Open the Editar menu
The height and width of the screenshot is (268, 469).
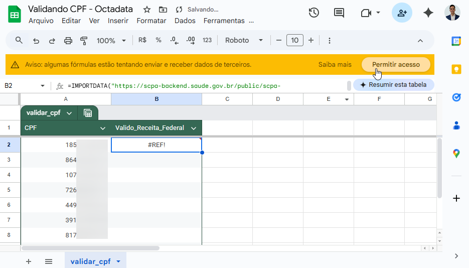tap(71, 21)
